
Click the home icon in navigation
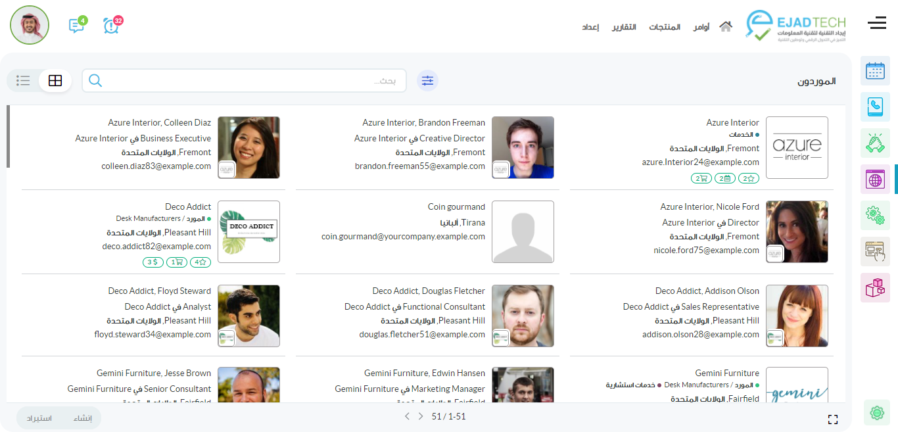click(x=726, y=27)
